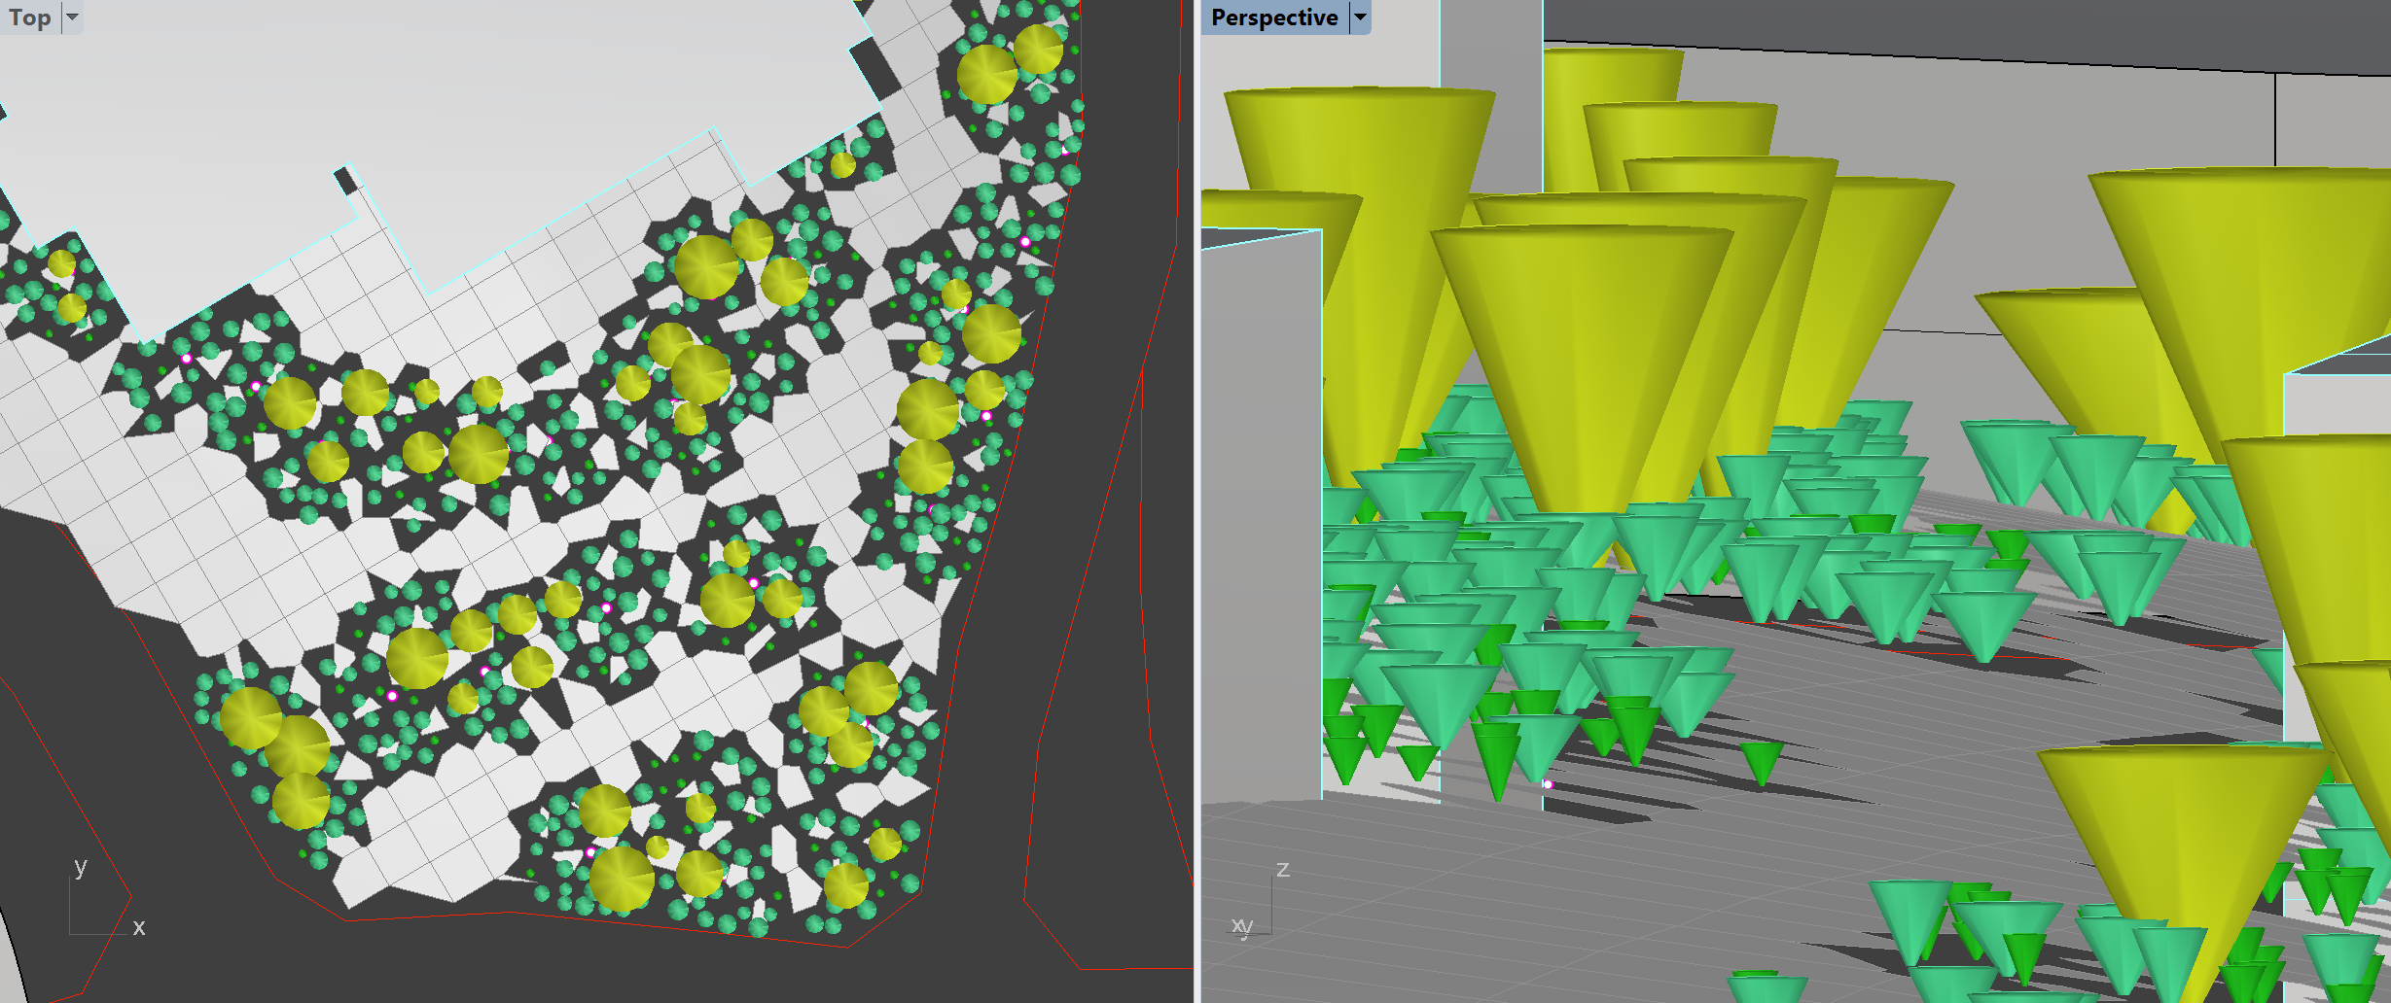Viewport: 2391px width, 1003px height.
Task: Click the Top viewport title label
Action: click(x=30, y=17)
